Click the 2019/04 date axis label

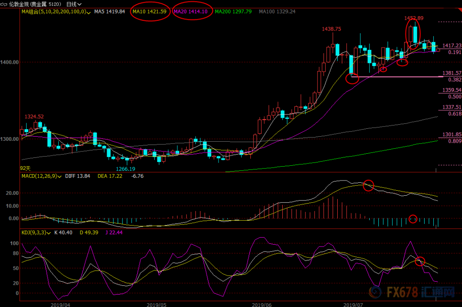click(x=61, y=304)
